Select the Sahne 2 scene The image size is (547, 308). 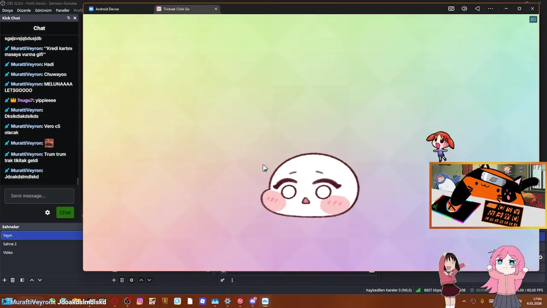tap(41, 244)
